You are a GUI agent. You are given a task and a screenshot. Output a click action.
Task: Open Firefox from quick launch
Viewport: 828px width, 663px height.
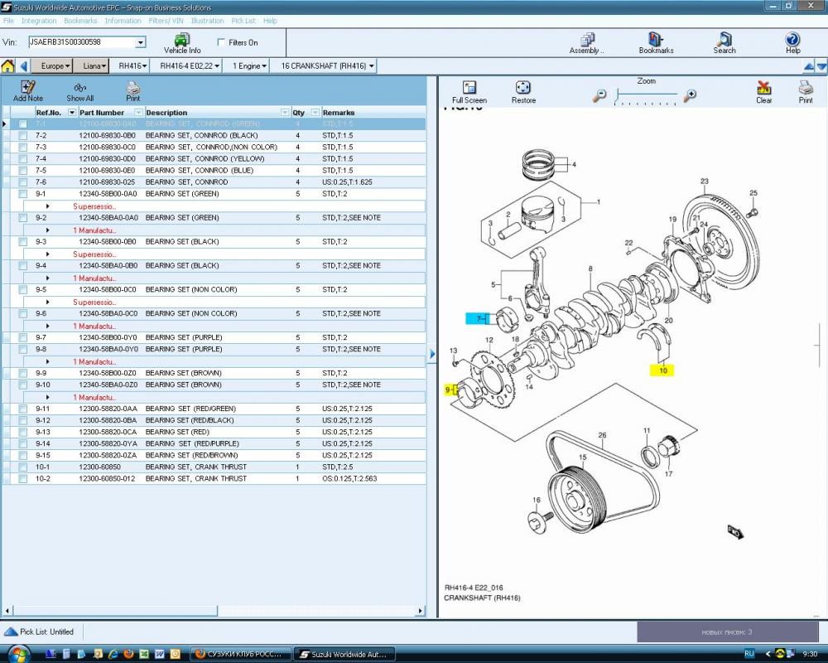point(128,654)
